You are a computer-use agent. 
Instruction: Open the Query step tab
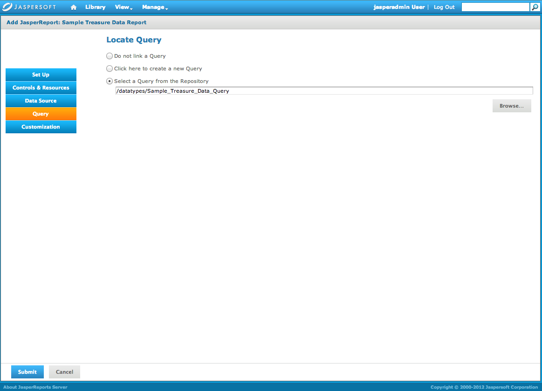point(41,114)
